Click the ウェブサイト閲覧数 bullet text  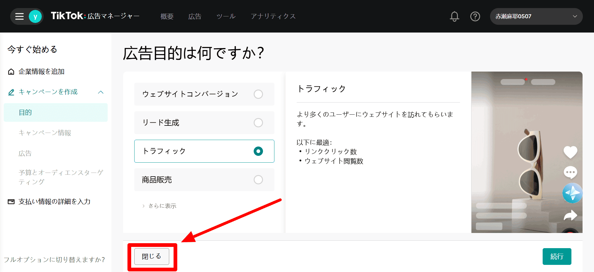click(334, 161)
